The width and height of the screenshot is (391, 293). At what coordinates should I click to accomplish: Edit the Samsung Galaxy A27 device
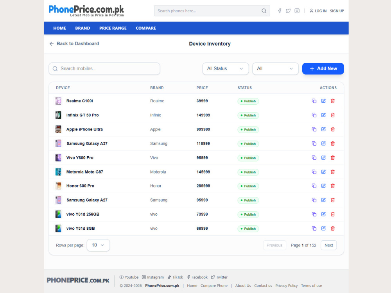click(323, 200)
